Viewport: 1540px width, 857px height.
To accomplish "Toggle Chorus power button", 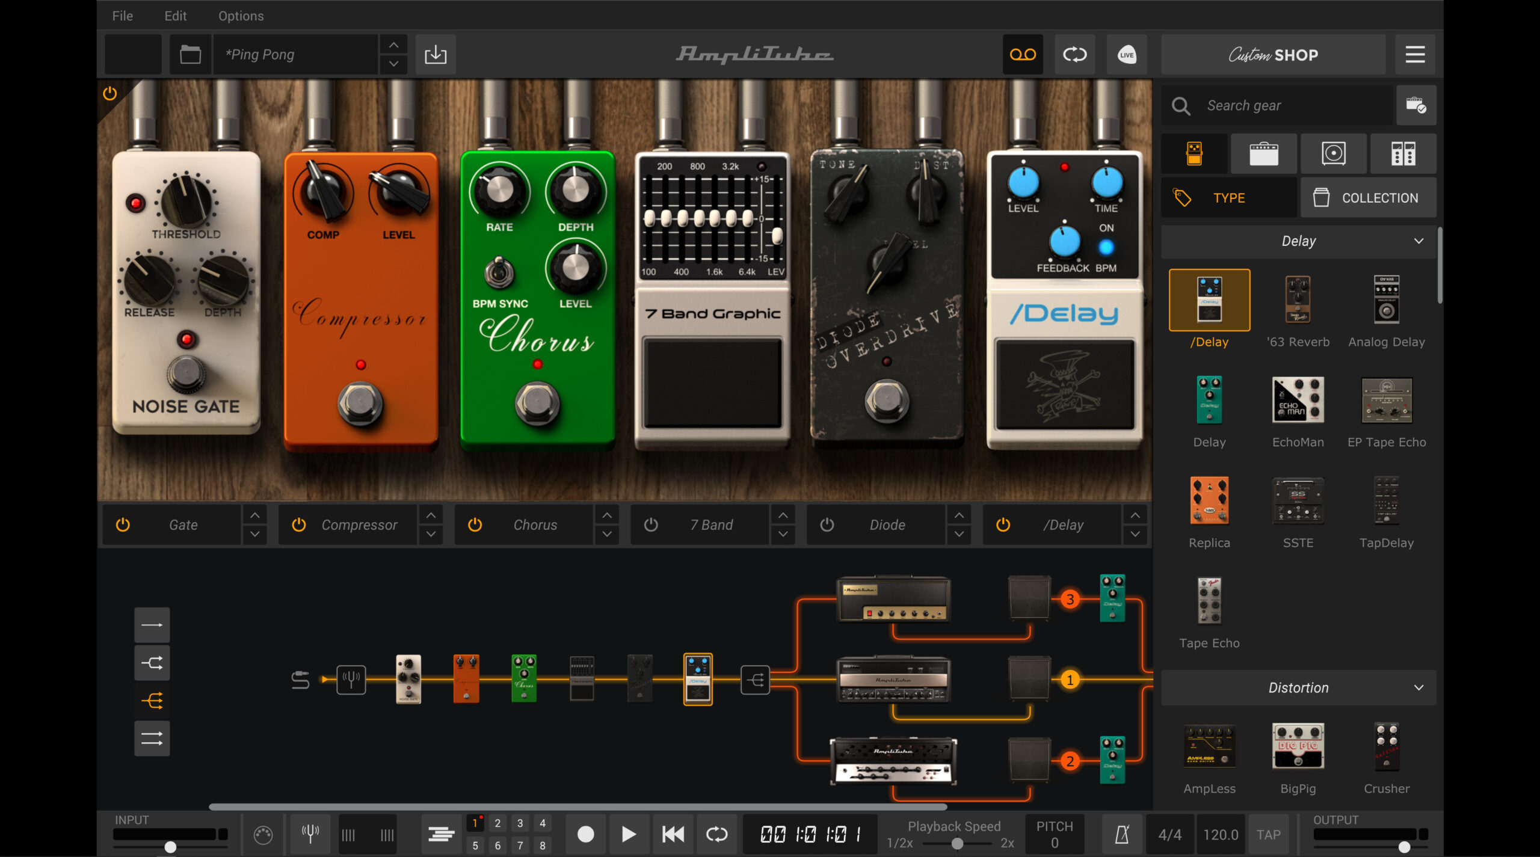I will coord(475,524).
